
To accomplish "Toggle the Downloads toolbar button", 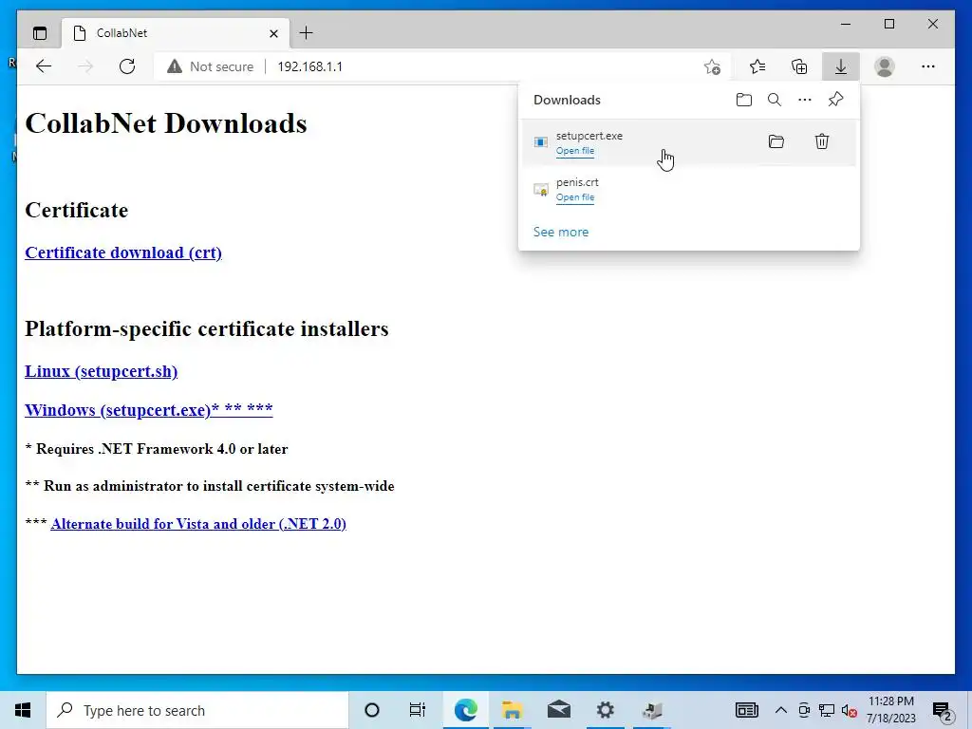I will (841, 66).
